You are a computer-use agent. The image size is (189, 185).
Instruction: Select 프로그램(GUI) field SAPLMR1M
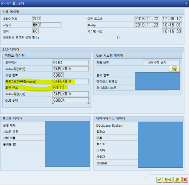pos(71,94)
